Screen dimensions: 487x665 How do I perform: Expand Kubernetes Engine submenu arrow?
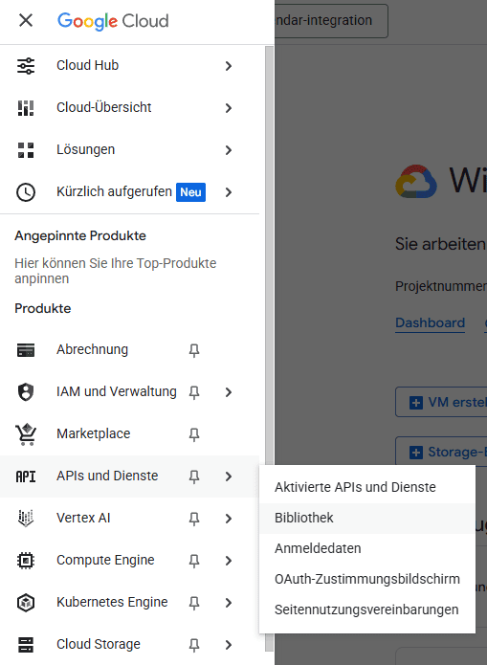[x=229, y=603]
